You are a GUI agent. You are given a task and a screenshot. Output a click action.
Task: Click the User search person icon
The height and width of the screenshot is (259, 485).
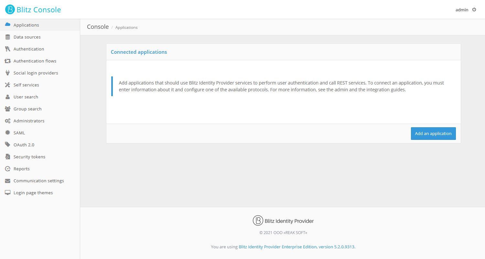pyautogui.click(x=8, y=97)
